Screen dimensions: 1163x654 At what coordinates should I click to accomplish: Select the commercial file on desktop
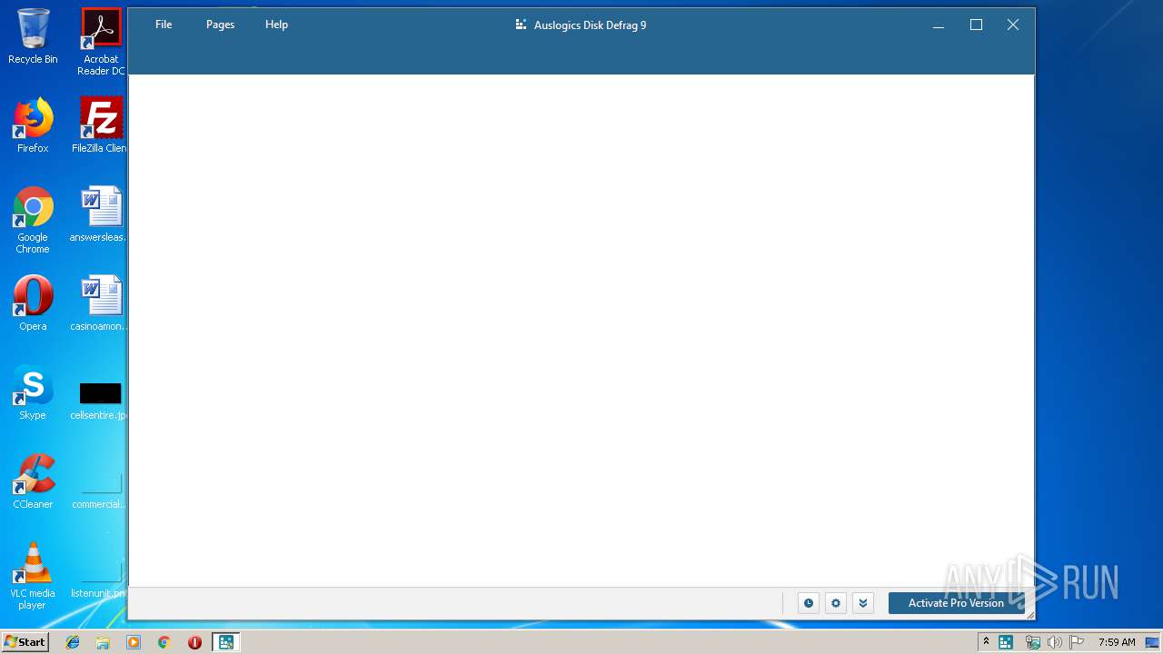[100, 490]
